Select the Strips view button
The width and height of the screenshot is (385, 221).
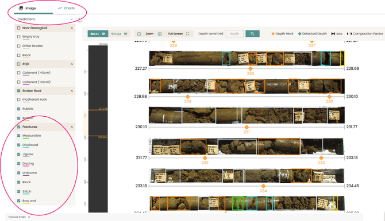coord(119,34)
